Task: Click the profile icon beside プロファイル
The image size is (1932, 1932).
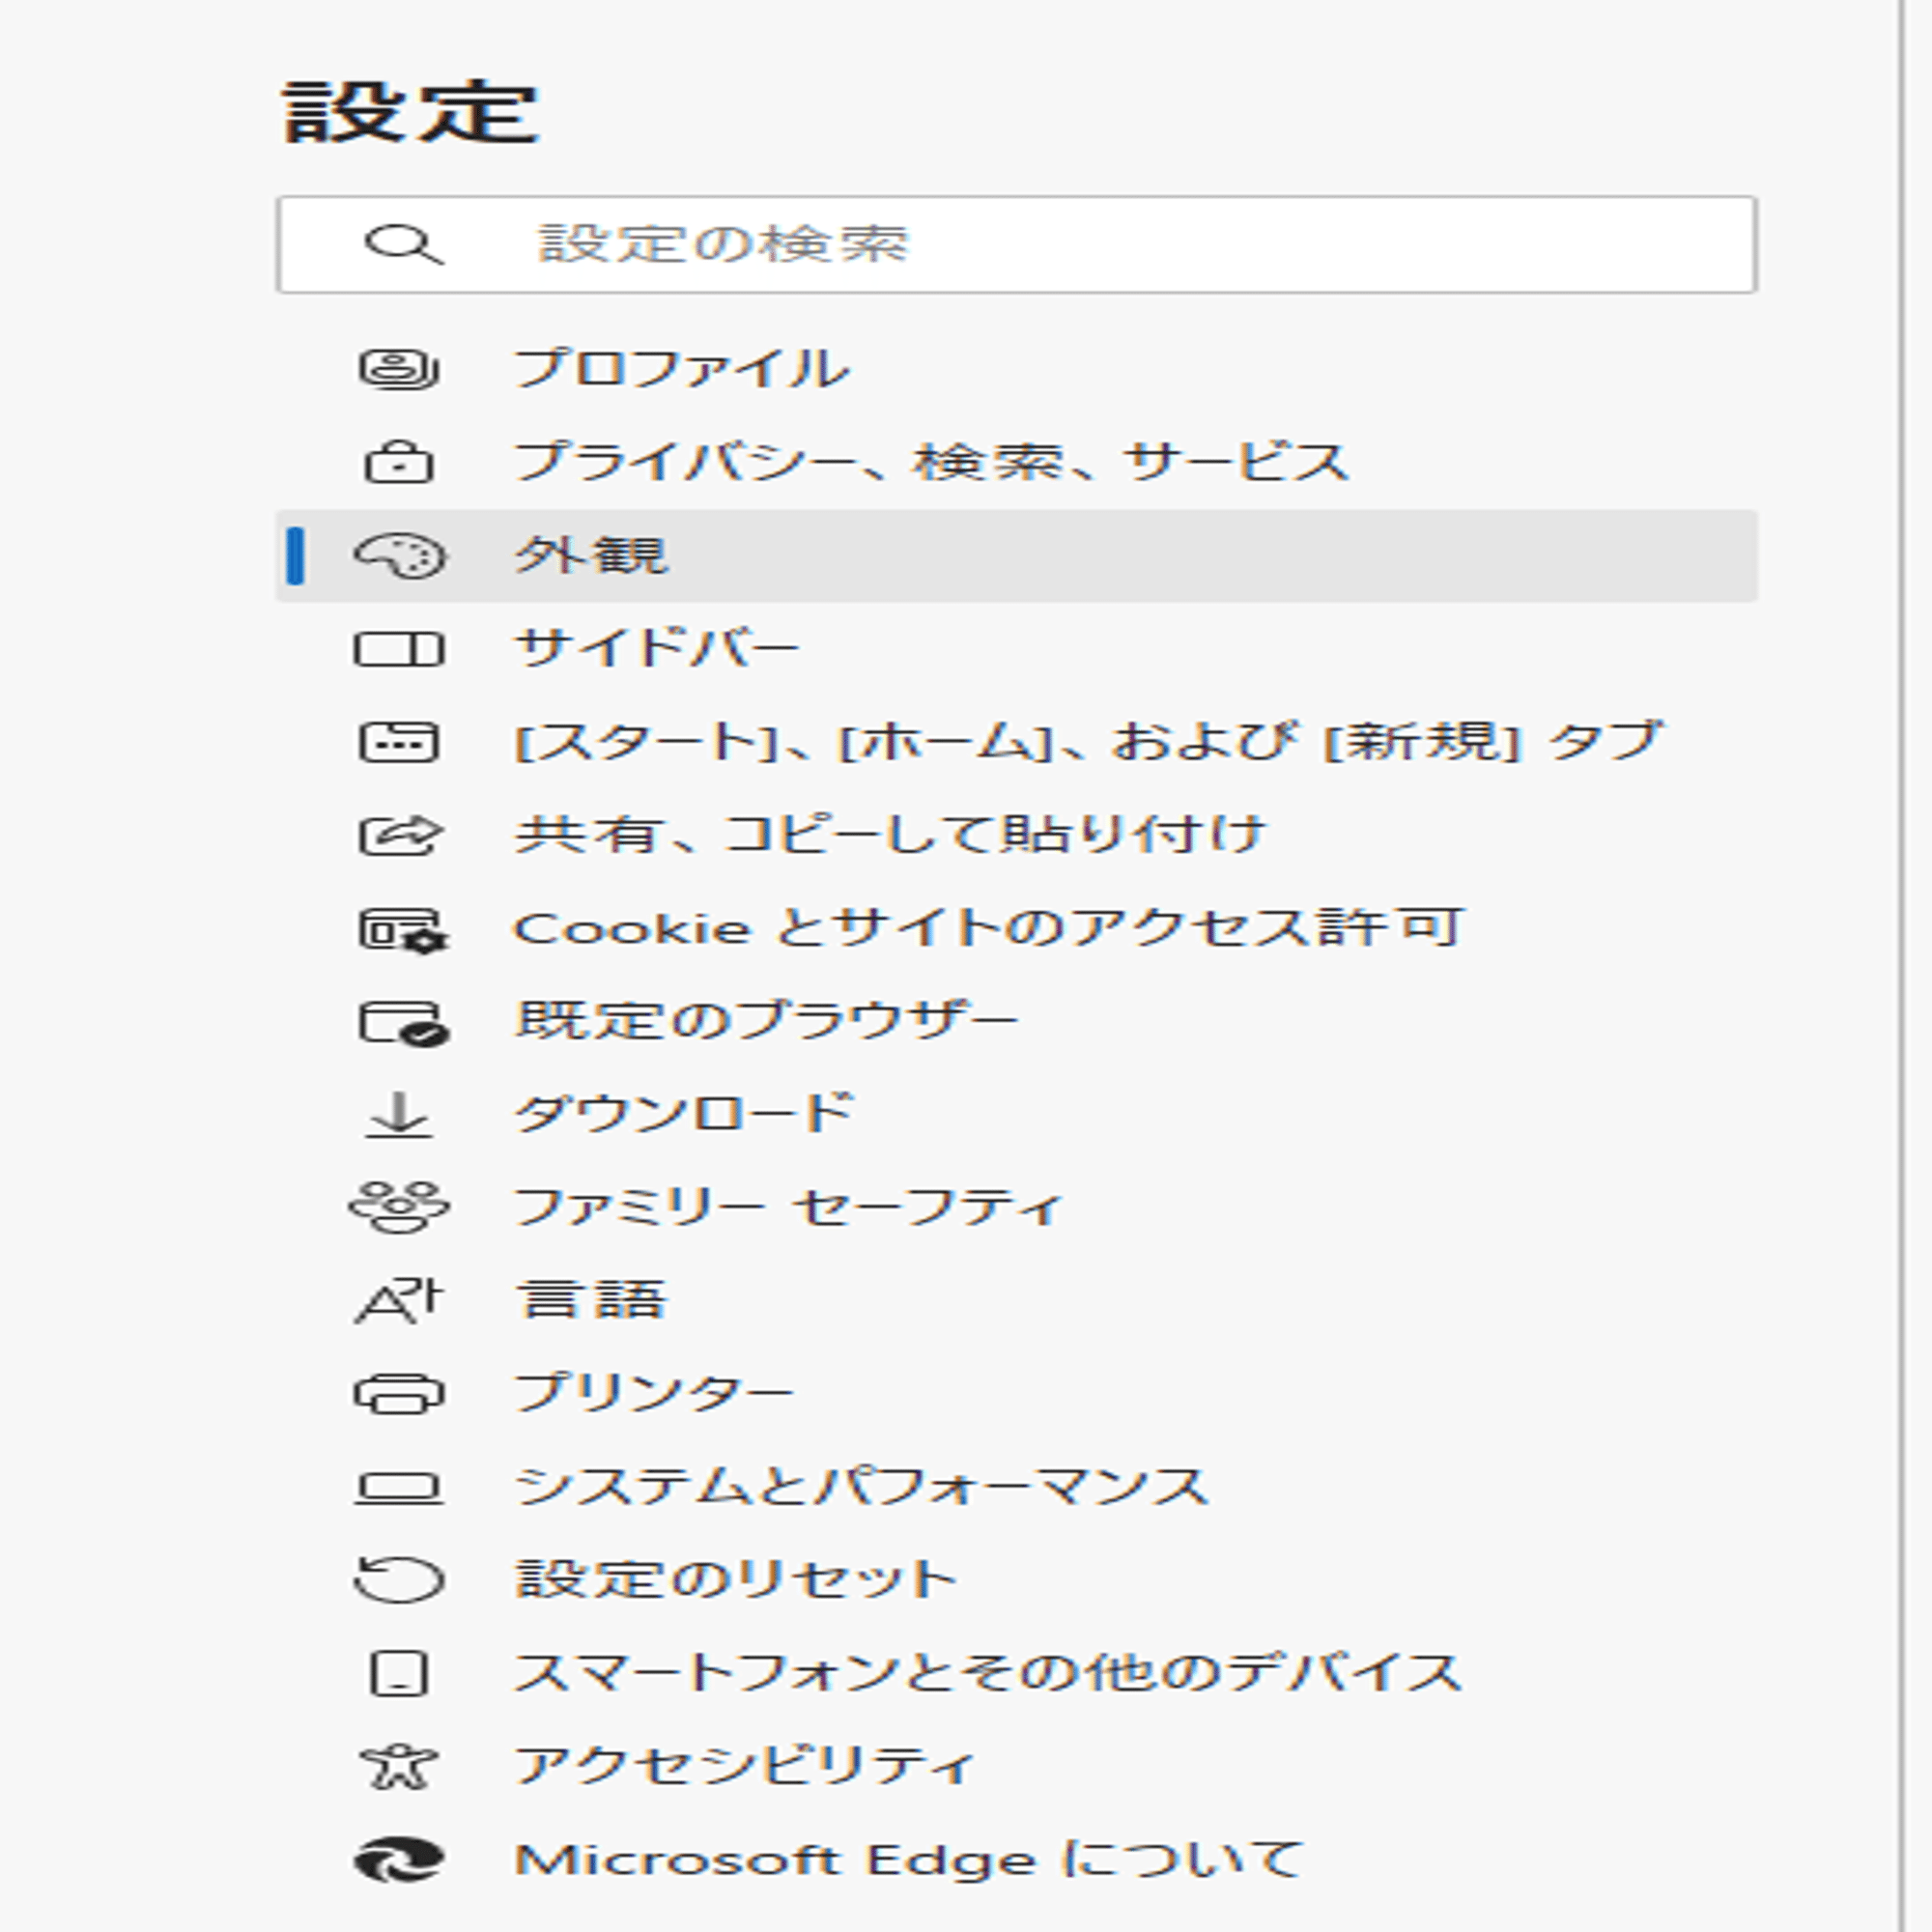Action: pyautogui.click(x=398, y=369)
